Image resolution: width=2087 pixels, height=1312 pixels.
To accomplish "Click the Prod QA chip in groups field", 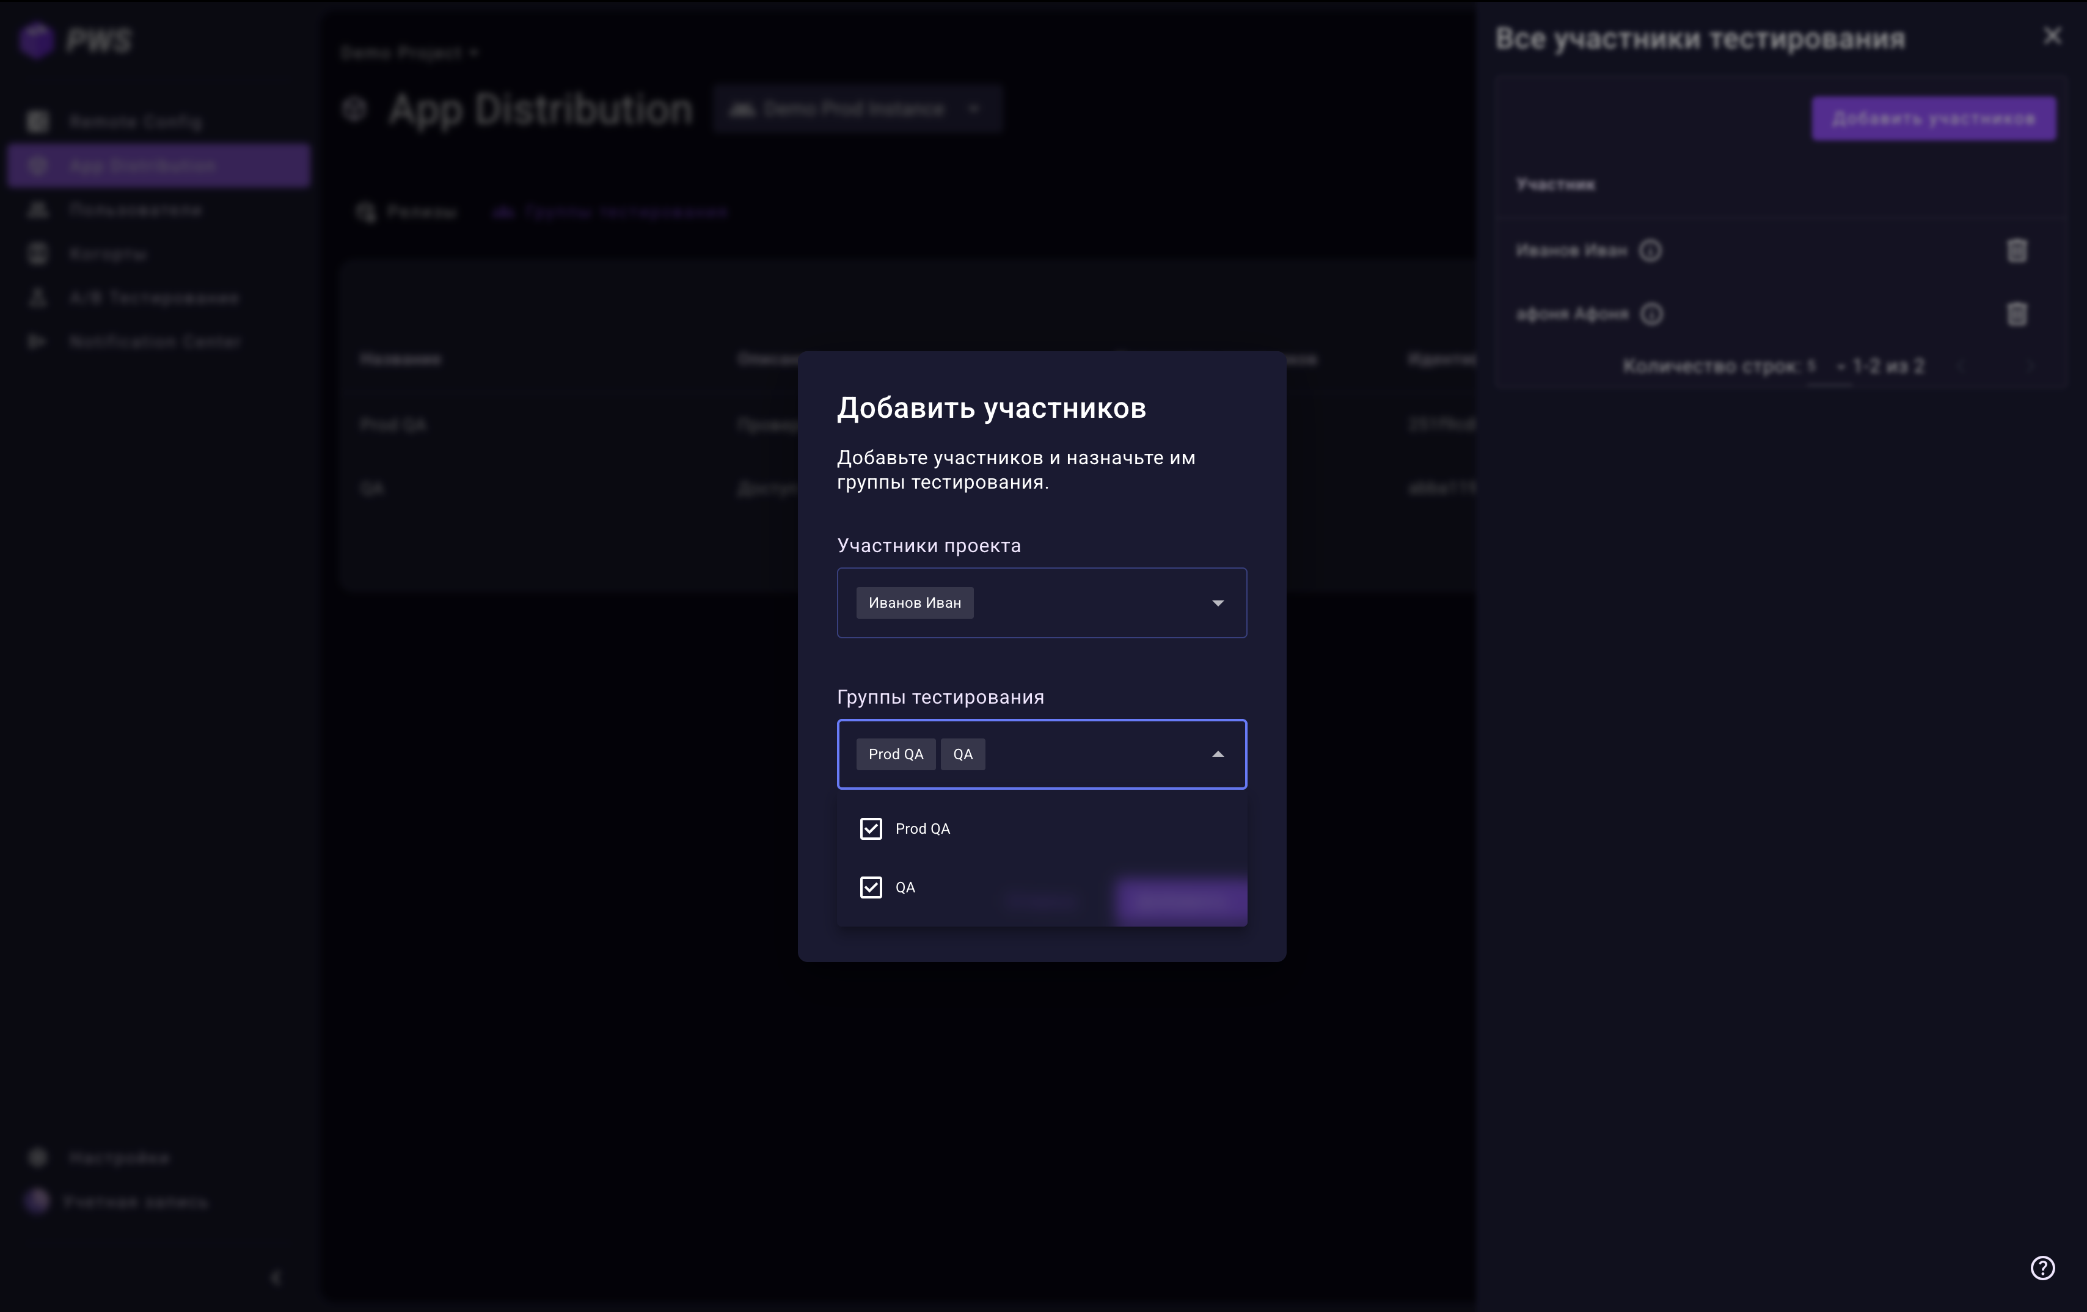I will tap(895, 755).
